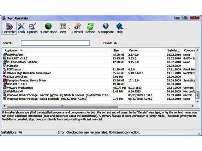
Task: Expand the View dropdown arrow
Action: (69, 28)
